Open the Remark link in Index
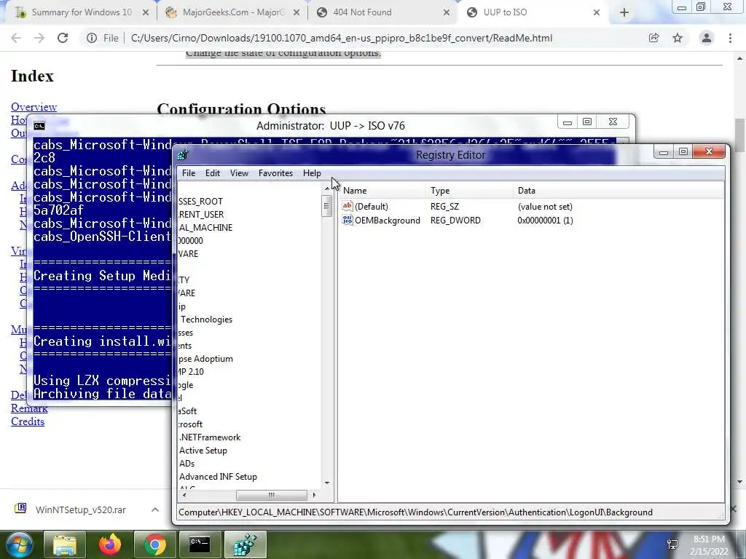 coord(29,408)
